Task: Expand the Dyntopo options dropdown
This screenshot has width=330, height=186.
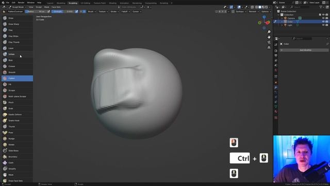Action: coord(241,11)
